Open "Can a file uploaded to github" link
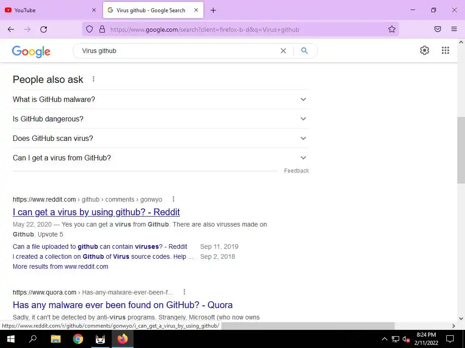Viewport: 465px width, 348px height. point(100,246)
